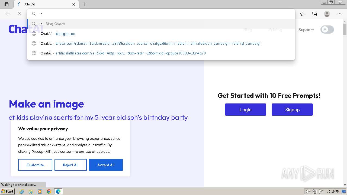The height and width of the screenshot is (195, 347).
Task: Click Accept All cookies
Action: tap(106, 165)
